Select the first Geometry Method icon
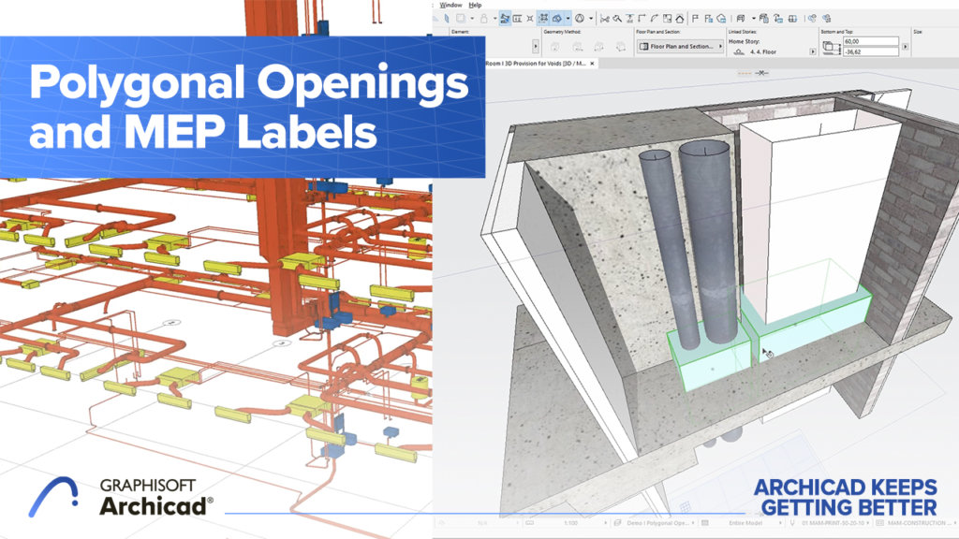The height and width of the screenshot is (539, 959). pos(554,46)
